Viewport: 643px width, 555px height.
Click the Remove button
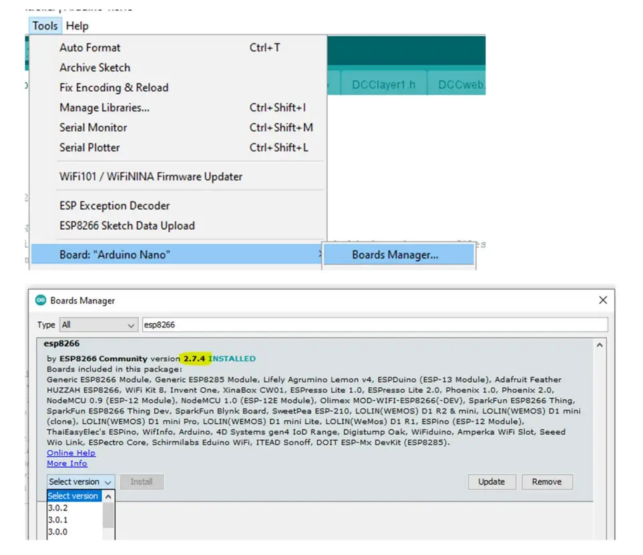tap(547, 482)
